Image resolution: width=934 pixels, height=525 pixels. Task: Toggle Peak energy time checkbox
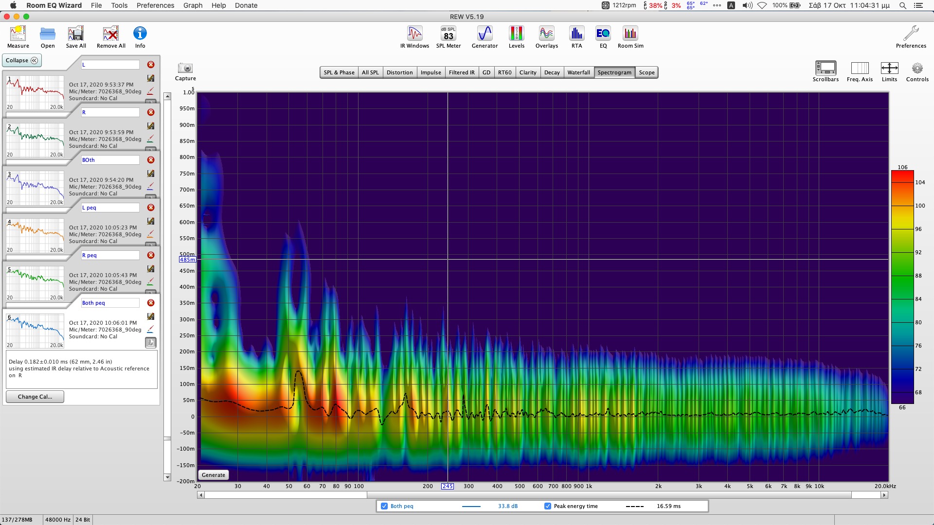click(x=548, y=506)
